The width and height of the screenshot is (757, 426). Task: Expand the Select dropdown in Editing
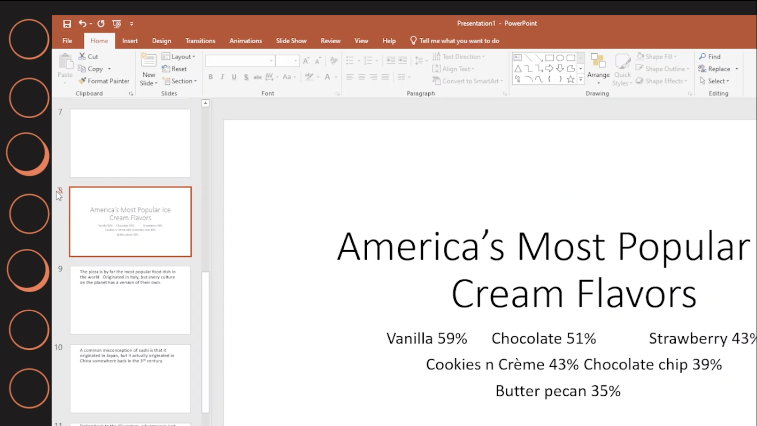coord(715,81)
